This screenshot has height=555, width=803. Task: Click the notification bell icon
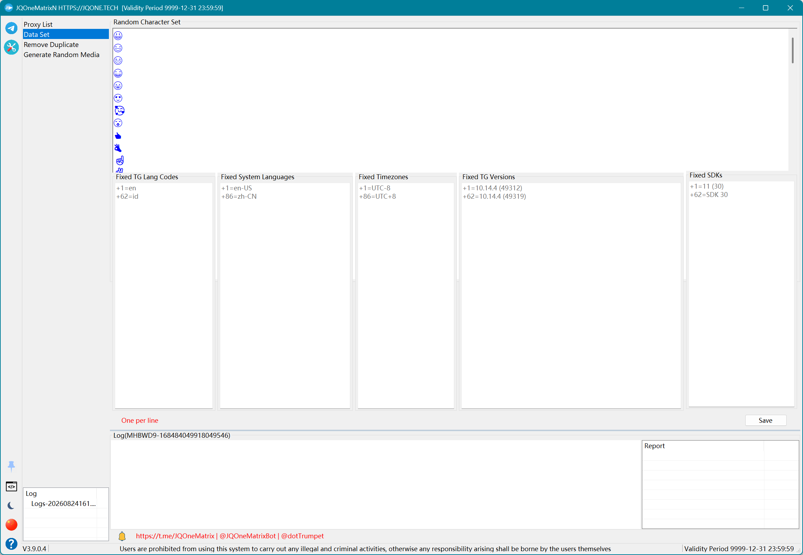coord(122,536)
